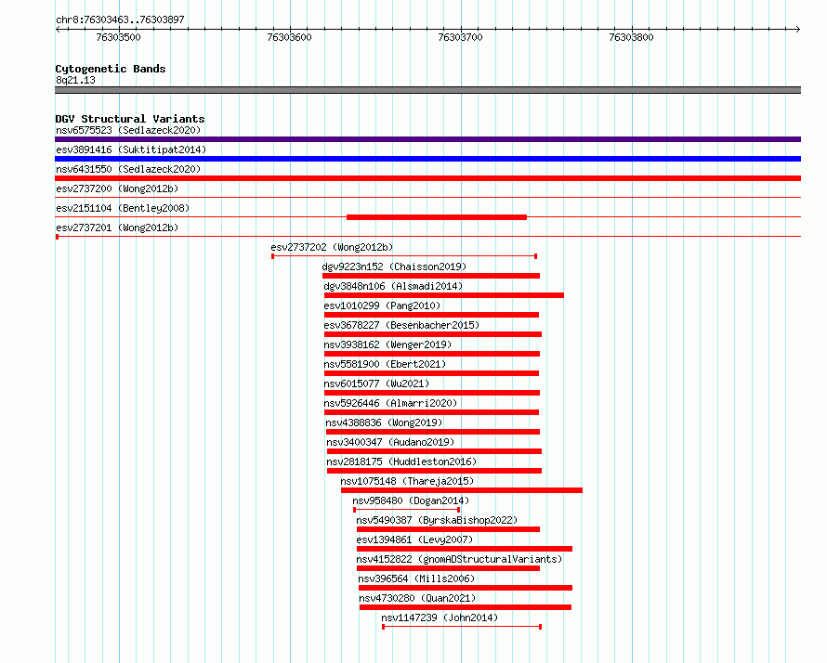Select the purple nsv6575523 variant bar
This screenshot has height=663, width=827.
pyautogui.click(x=427, y=139)
